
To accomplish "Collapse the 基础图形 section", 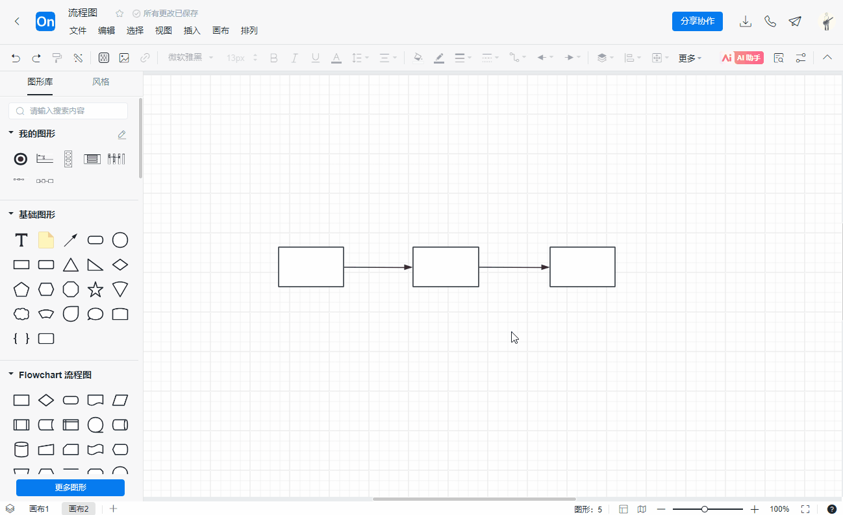I will pyautogui.click(x=11, y=214).
